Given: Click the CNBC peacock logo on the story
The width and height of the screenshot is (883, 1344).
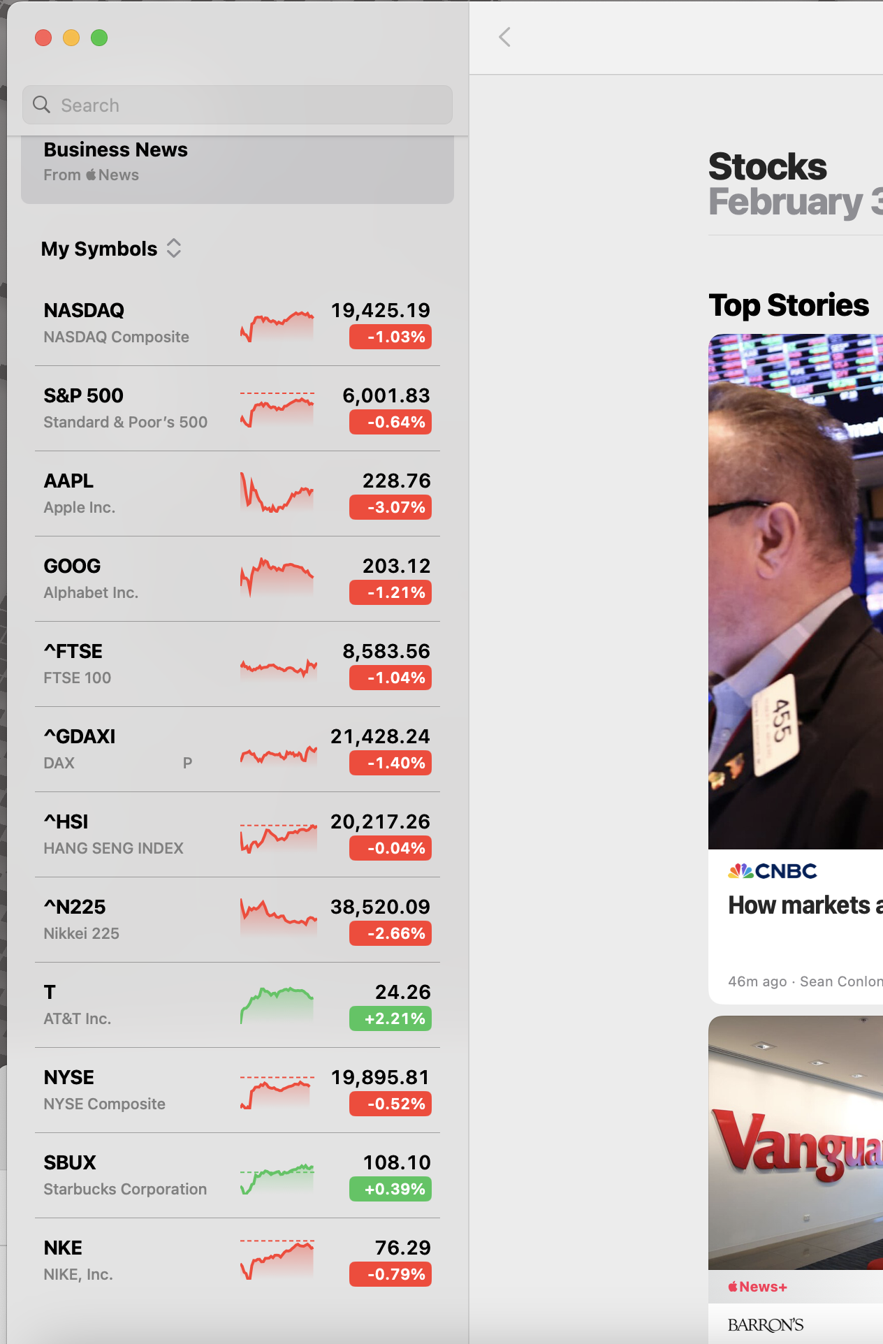Looking at the screenshot, I should pyautogui.click(x=741, y=870).
